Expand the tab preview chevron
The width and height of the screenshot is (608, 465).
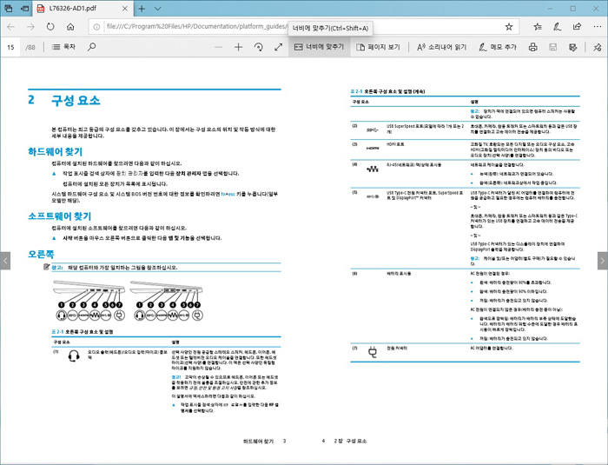(157, 8)
